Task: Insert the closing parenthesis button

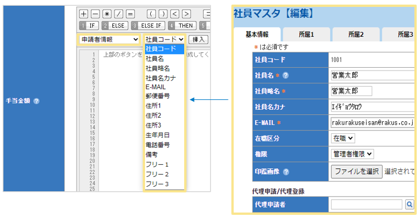Action: 163,14
